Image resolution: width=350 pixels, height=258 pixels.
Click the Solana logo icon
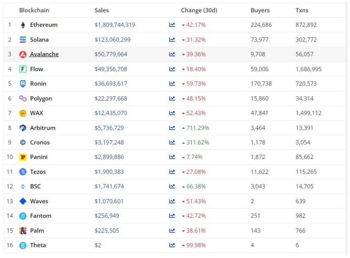(23, 40)
